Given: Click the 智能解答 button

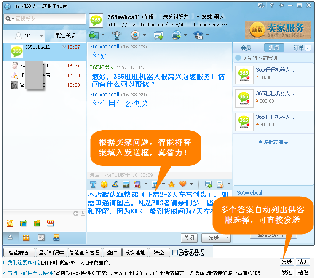Looking at the screenshot, I should 19,253.
